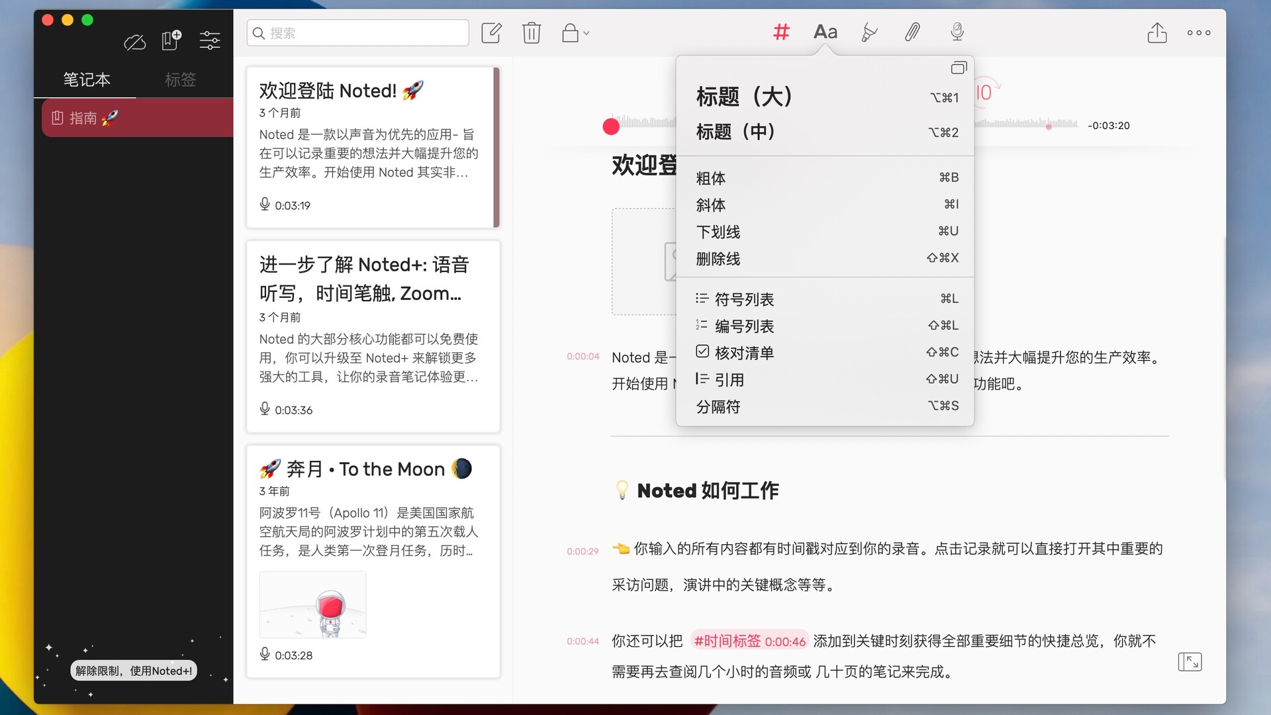Open note 欢迎登陆 Noted!
The image size is (1271, 715).
pos(373,147)
